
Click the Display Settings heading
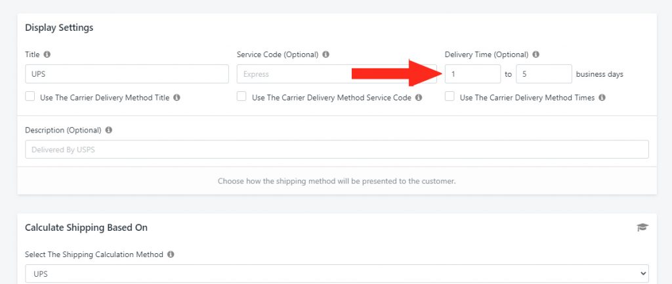pyautogui.click(x=59, y=28)
